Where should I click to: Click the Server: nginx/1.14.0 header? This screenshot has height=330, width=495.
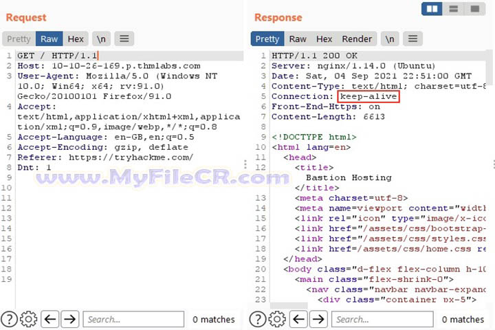pyautogui.click(x=353, y=66)
